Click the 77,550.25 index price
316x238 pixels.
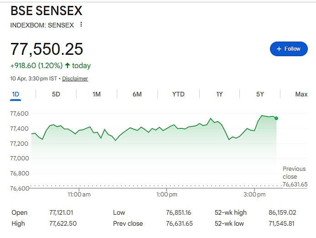47,49
